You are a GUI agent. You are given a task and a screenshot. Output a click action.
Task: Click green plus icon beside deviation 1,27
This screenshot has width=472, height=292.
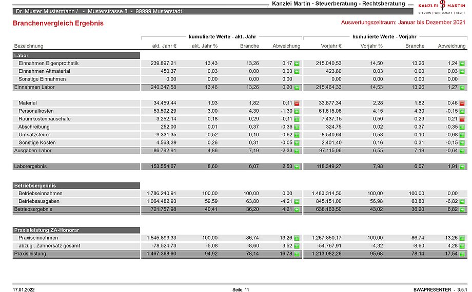pyautogui.click(x=462, y=88)
